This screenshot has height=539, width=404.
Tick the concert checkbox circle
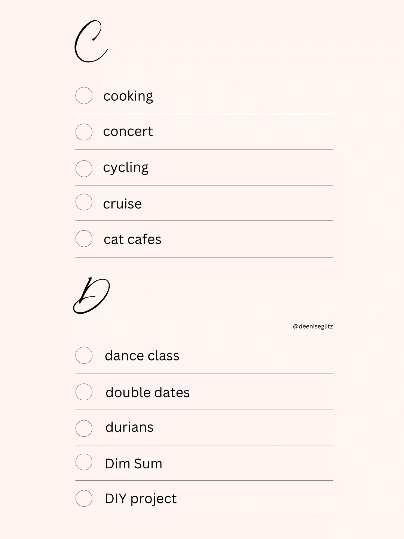point(84,132)
